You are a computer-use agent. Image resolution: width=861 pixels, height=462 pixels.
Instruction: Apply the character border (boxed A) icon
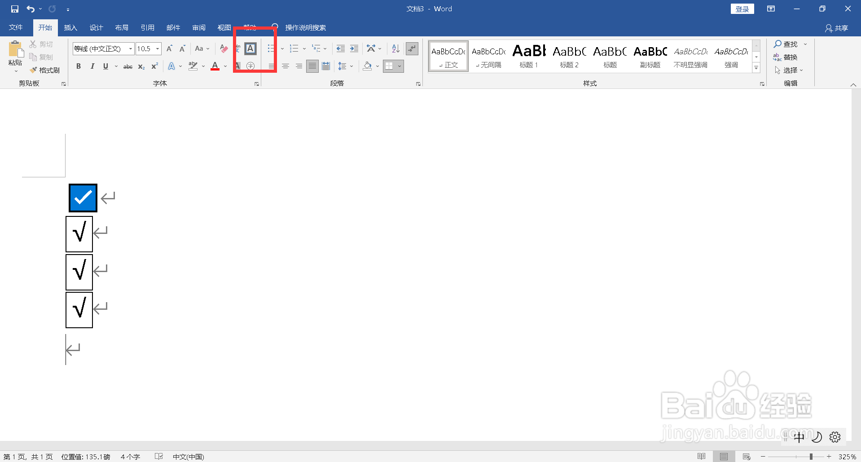[x=250, y=48]
